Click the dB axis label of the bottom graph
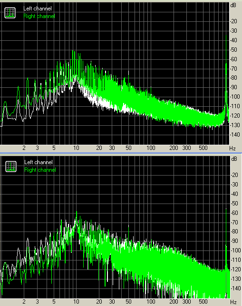242x306 pixels. point(234,159)
